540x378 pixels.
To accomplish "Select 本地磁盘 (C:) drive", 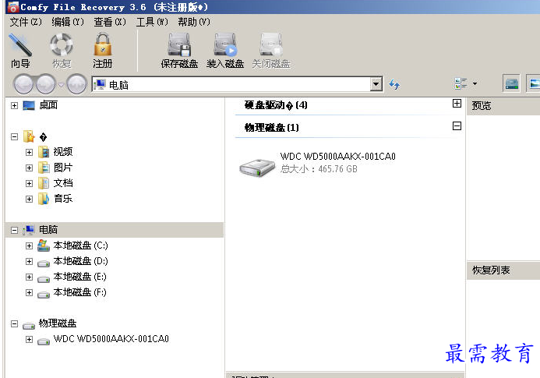I will tap(80, 246).
